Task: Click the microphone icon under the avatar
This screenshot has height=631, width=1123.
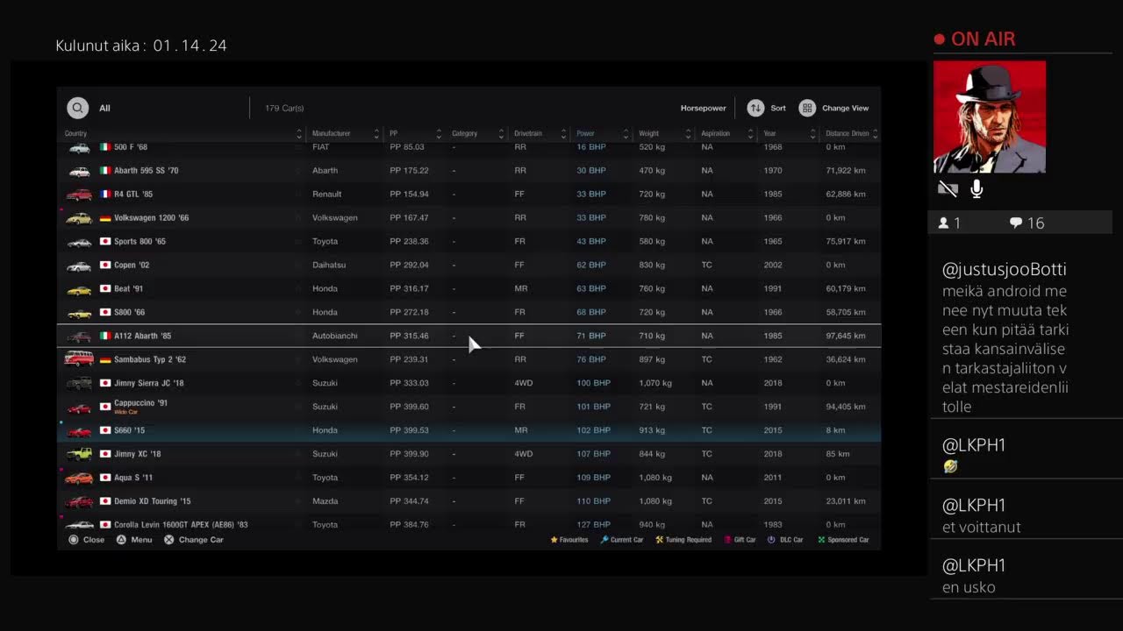Action: (976, 188)
